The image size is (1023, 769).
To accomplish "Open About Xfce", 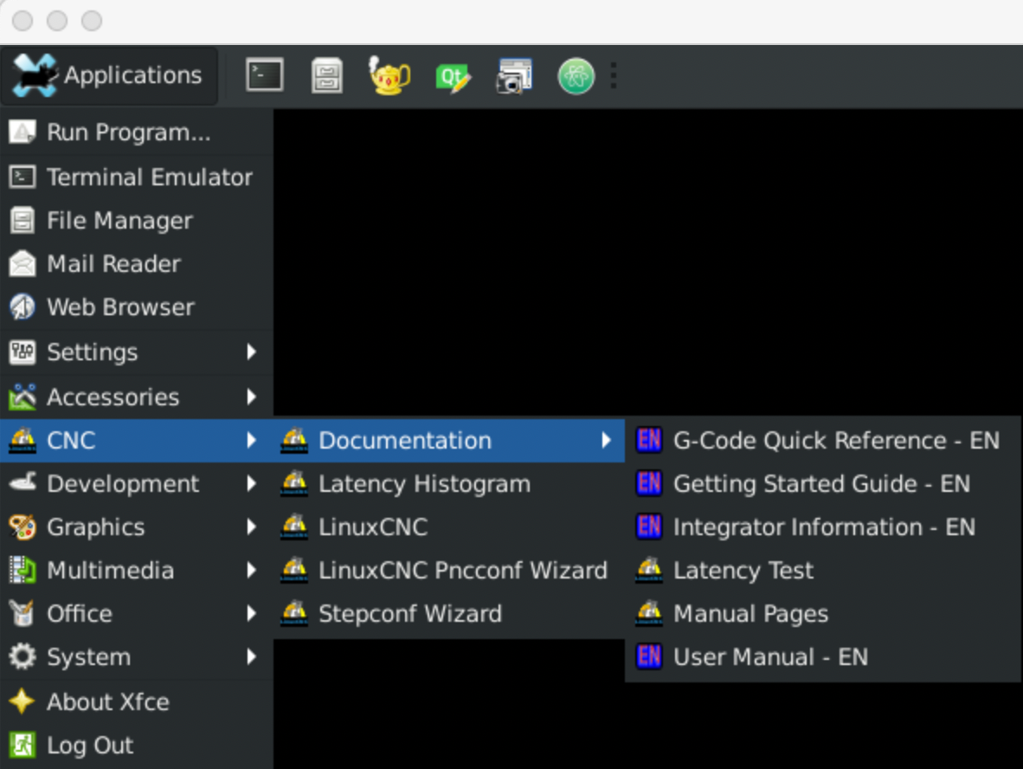I will [137, 701].
